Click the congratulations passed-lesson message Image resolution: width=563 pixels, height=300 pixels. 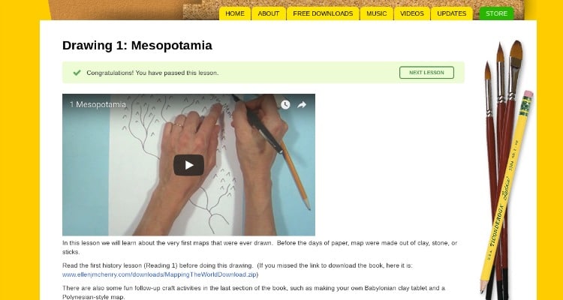pos(152,73)
